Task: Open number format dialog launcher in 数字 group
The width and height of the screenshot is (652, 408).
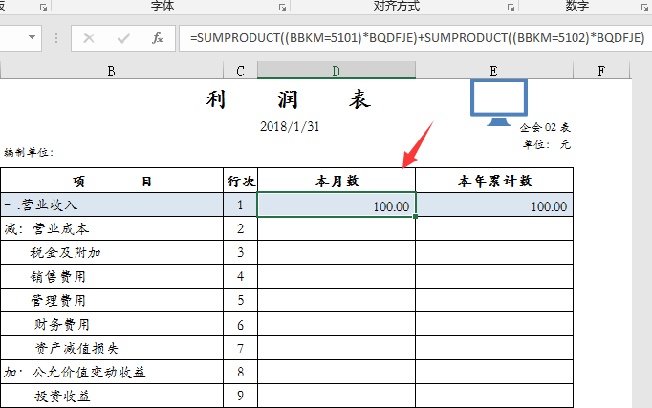Action: (x=645, y=7)
